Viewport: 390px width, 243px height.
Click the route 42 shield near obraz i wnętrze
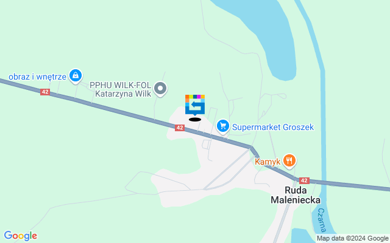tap(45, 92)
